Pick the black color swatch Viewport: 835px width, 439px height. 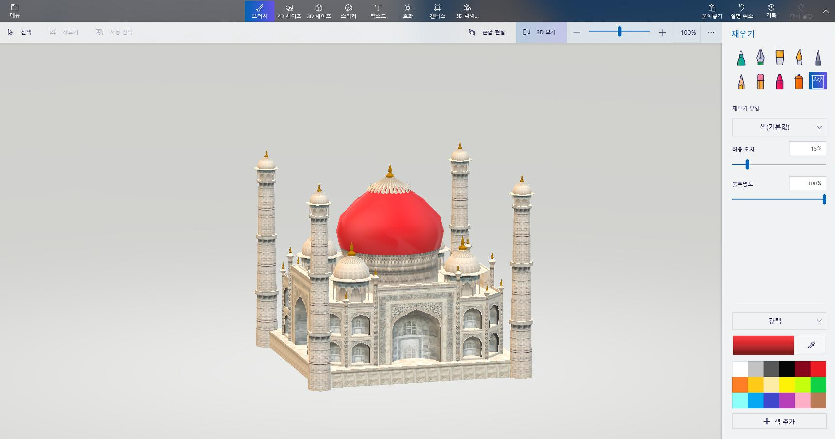tap(787, 369)
